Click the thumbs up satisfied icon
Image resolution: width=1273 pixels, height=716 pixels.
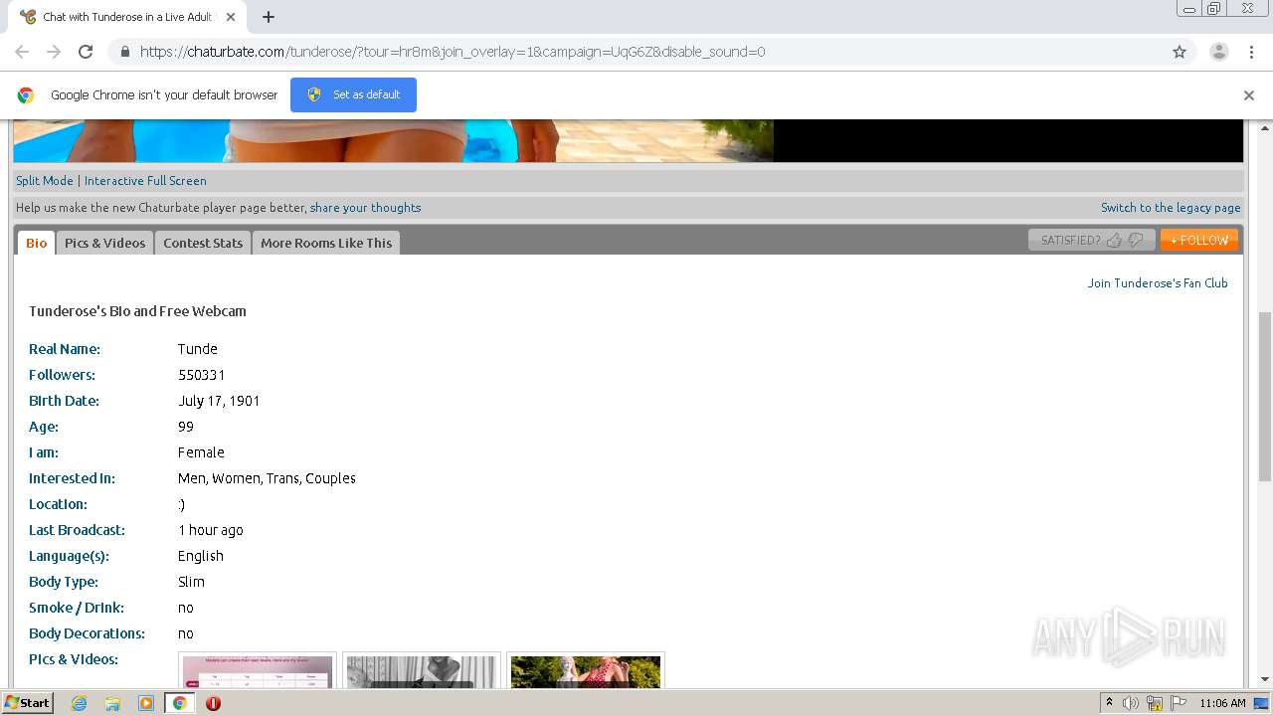1114,241
